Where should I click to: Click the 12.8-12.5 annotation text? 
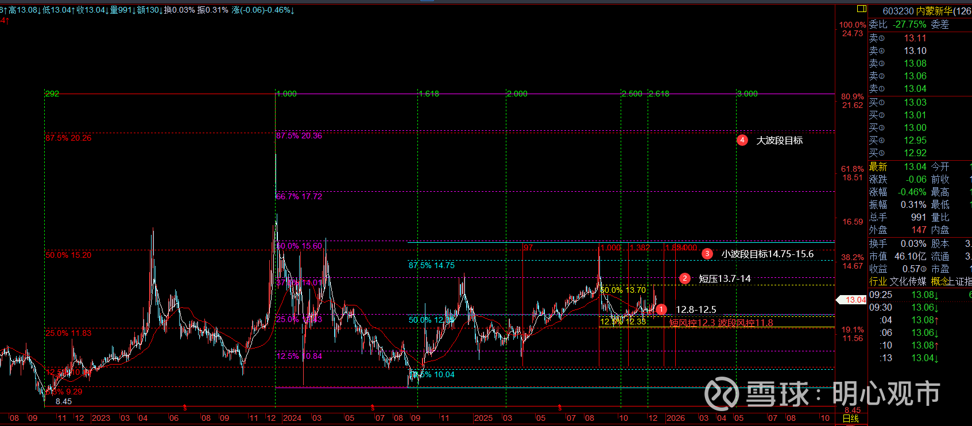(696, 309)
